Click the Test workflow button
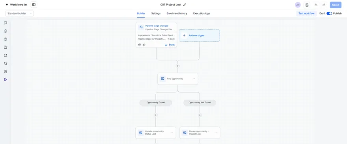 306,13
